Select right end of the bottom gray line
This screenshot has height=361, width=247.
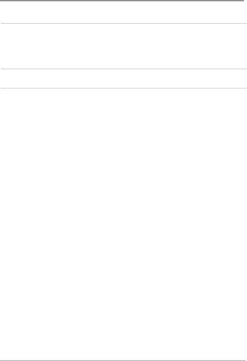pyautogui.click(x=245, y=360)
